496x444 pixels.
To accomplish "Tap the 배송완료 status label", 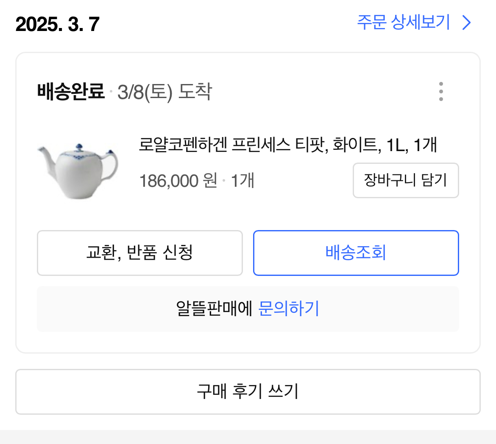I will point(71,92).
